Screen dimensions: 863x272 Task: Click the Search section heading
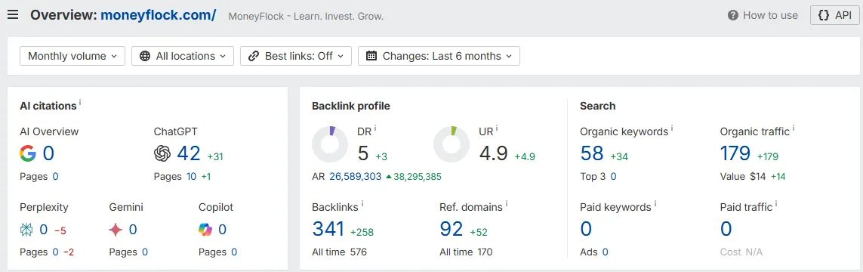[598, 106]
